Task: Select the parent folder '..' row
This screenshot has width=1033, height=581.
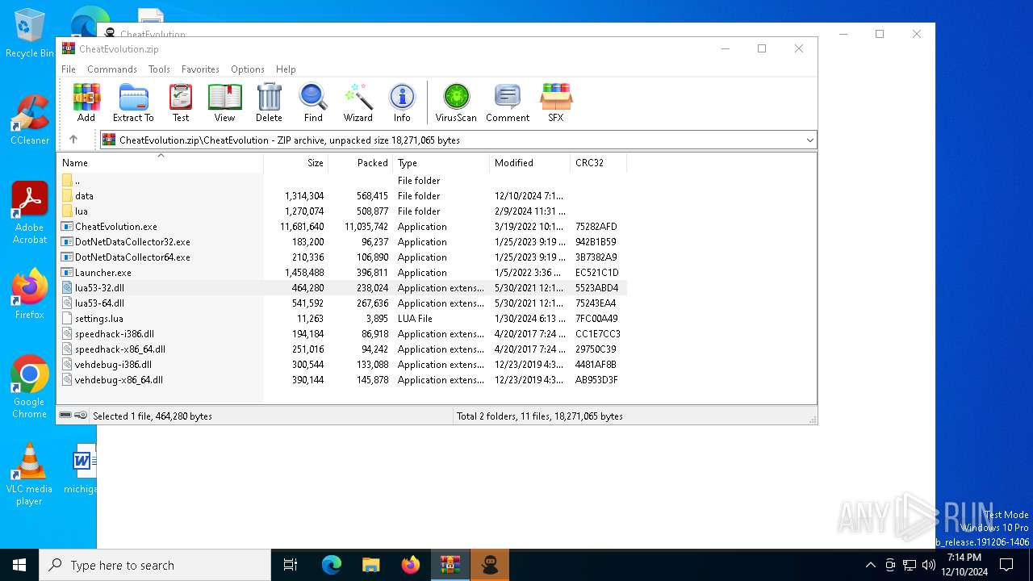Action: tap(343, 181)
